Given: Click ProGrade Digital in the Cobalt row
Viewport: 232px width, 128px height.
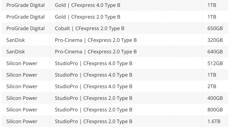Looking at the screenshot, I should tap(25, 28).
